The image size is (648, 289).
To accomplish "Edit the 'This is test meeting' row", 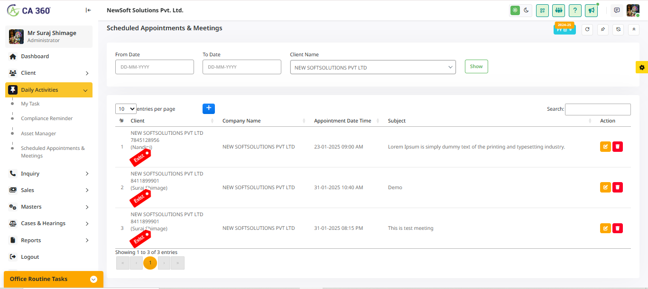I will click(x=605, y=228).
